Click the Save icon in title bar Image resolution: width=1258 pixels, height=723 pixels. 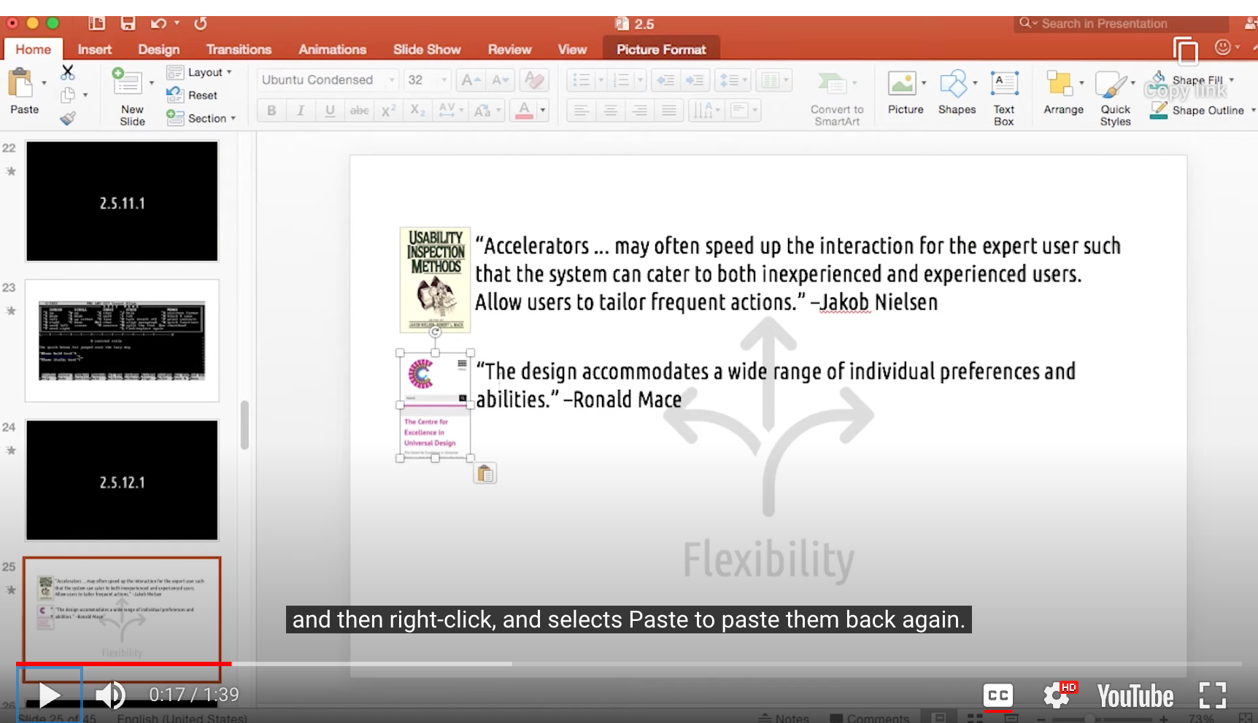[x=128, y=23]
